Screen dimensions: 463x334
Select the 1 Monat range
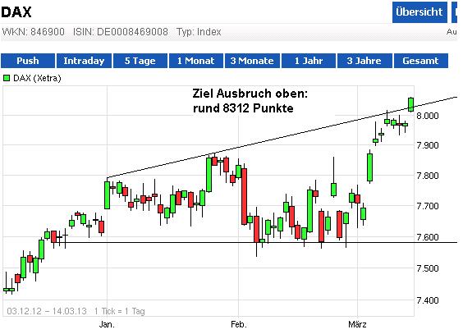(195, 61)
